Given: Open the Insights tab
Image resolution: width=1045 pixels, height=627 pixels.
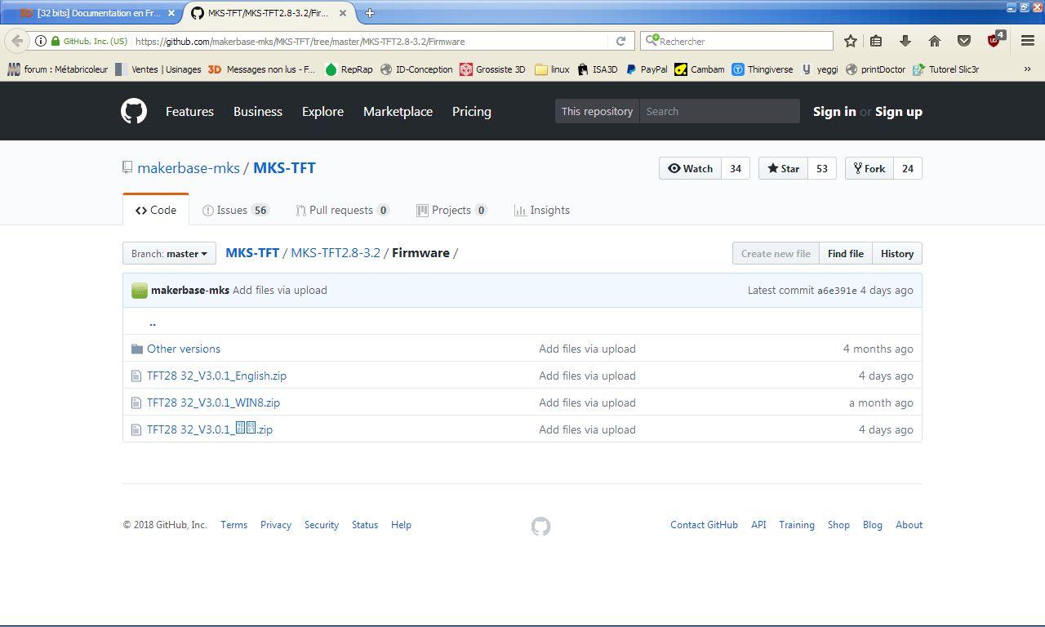Looking at the screenshot, I should (x=542, y=210).
